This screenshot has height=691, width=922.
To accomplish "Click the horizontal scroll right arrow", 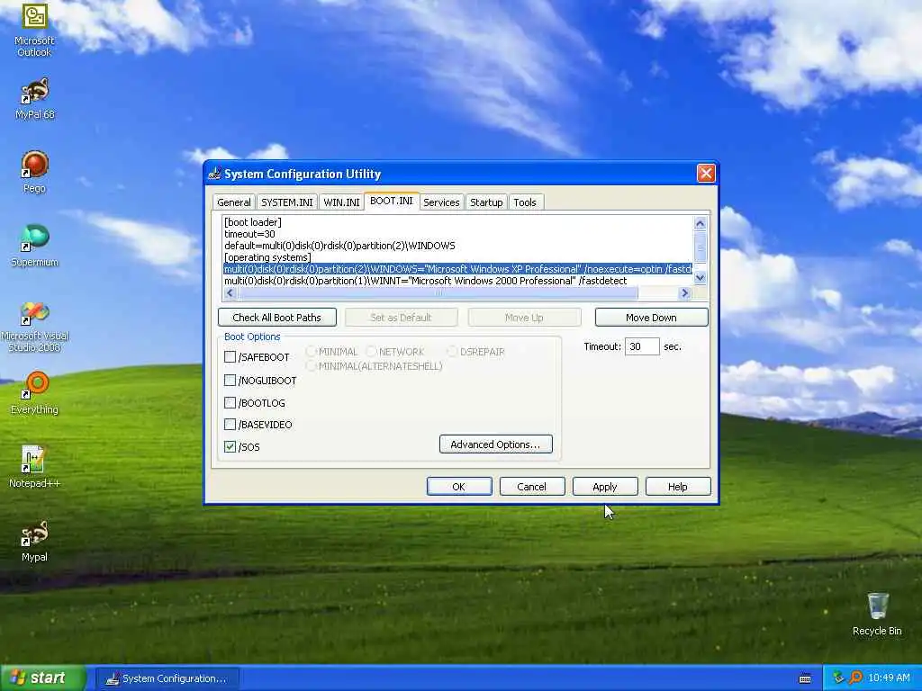I will (684, 292).
